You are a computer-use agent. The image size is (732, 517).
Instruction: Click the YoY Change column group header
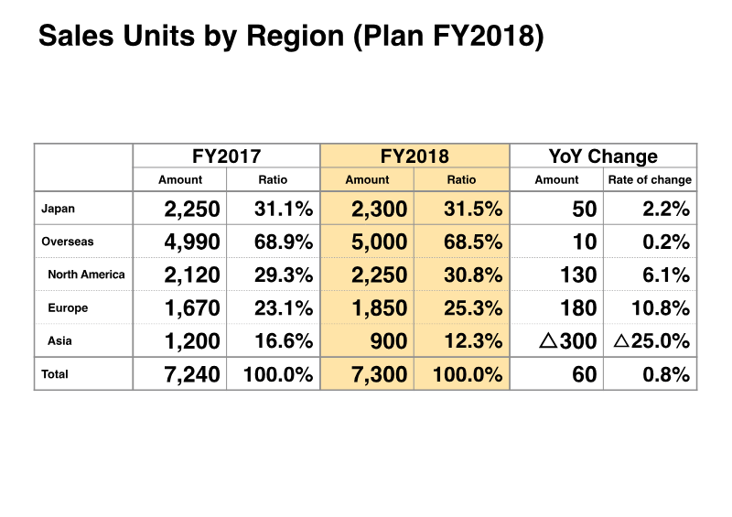click(603, 156)
